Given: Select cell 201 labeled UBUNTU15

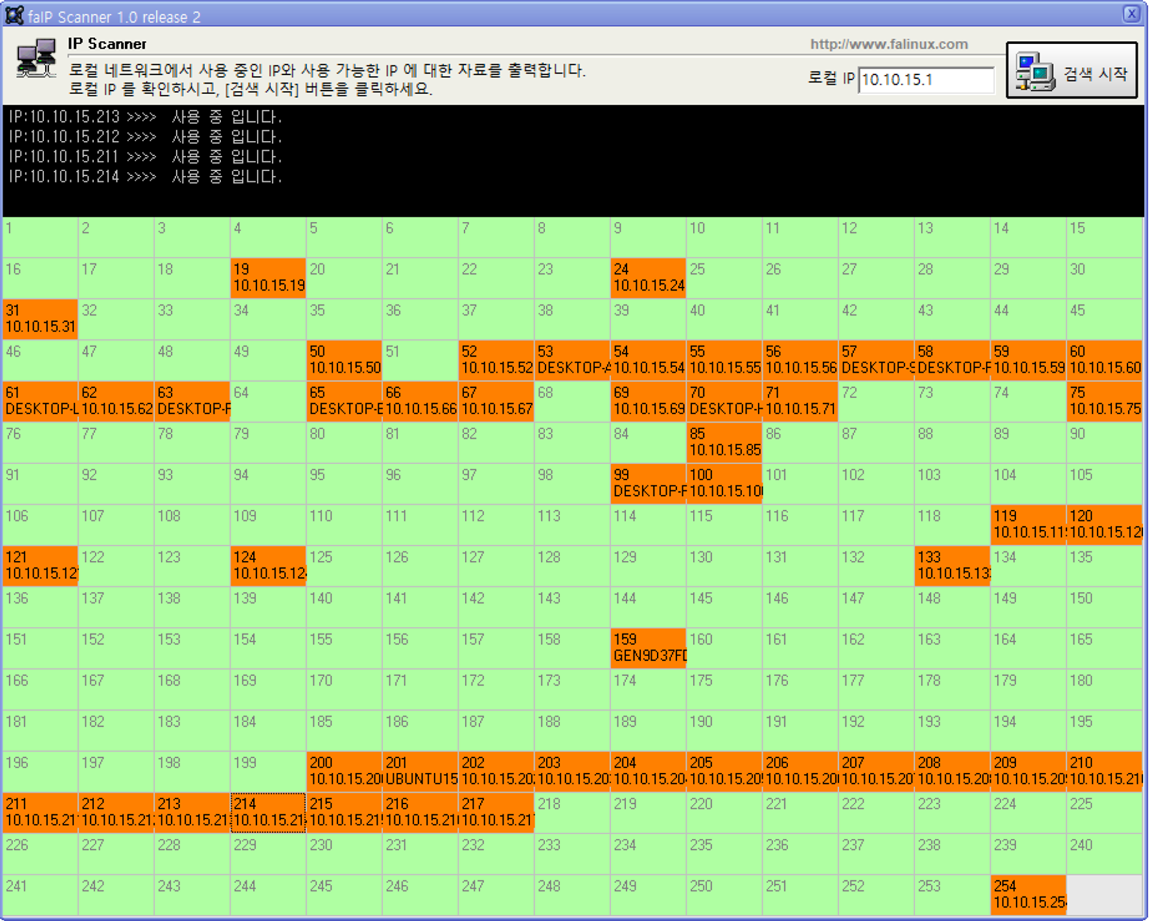Looking at the screenshot, I should (x=421, y=772).
